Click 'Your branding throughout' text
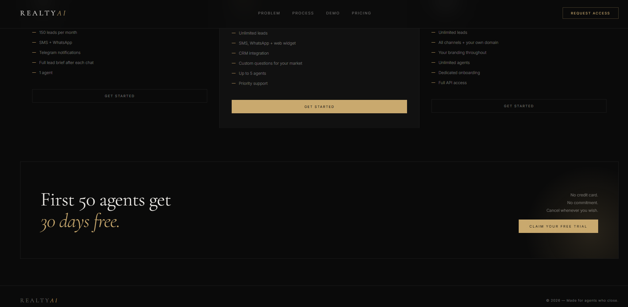Viewport: 628px width, 307px height. 462,53
